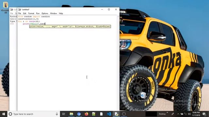Viewport: 209px width, 117px height.
Task: Open the Options menu
Action: [45, 13]
